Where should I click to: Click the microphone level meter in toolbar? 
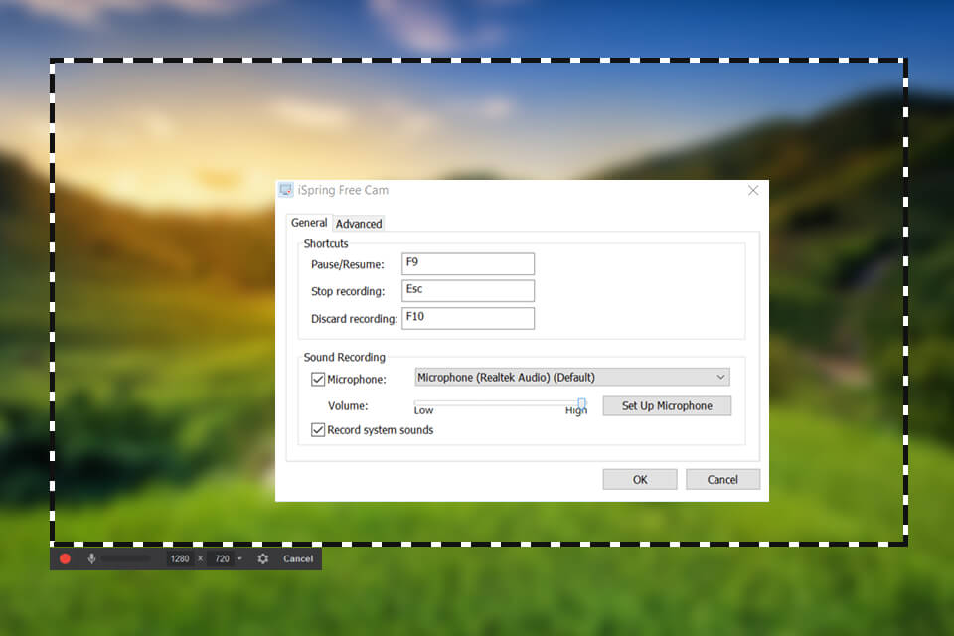[x=126, y=558]
